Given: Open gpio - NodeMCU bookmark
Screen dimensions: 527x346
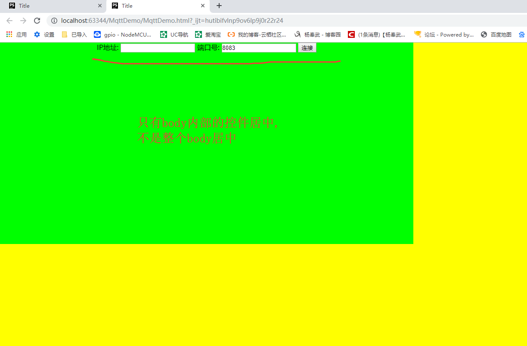Looking at the screenshot, I should tap(123, 35).
